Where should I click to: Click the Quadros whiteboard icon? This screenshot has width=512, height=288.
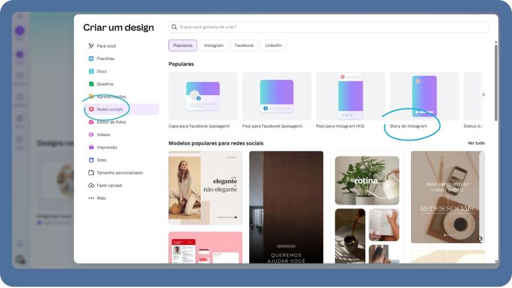(x=91, y=84)
